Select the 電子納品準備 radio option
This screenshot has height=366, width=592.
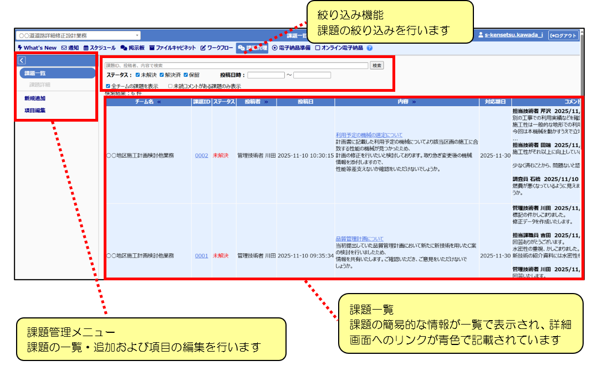click(x=274, y=48)
